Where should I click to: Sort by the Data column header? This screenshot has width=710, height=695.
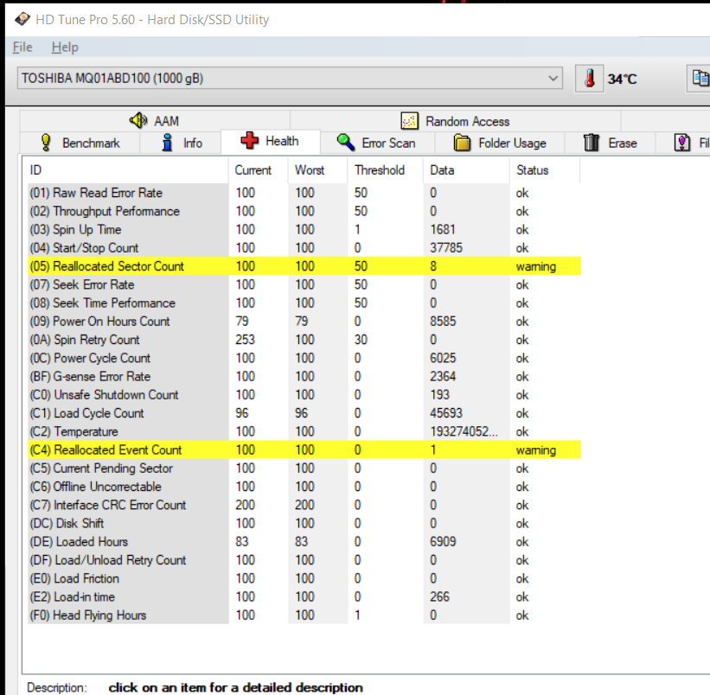coord(466,170)
